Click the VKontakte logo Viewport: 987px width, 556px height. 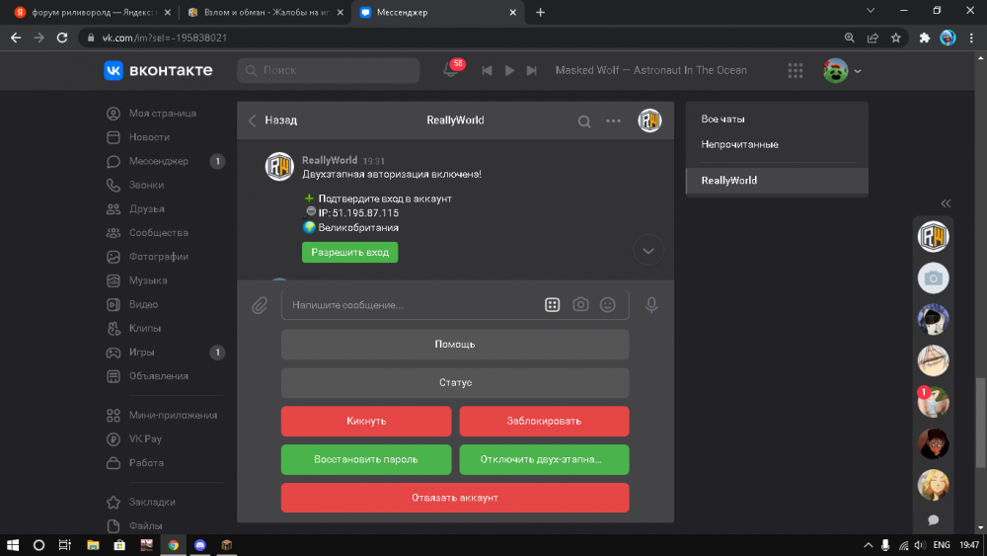(158, 70)
